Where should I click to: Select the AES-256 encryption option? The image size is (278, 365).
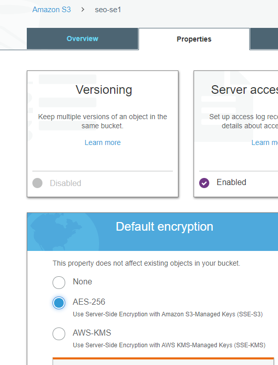(59, 303)
